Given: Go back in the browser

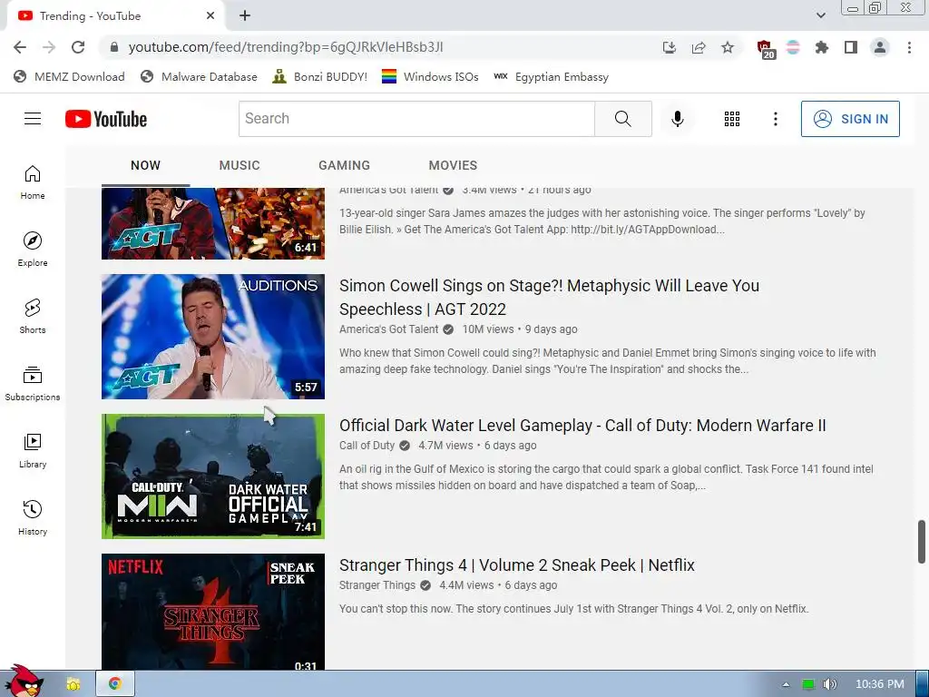Looking at the screenshot, I should [x=20, y=47].
